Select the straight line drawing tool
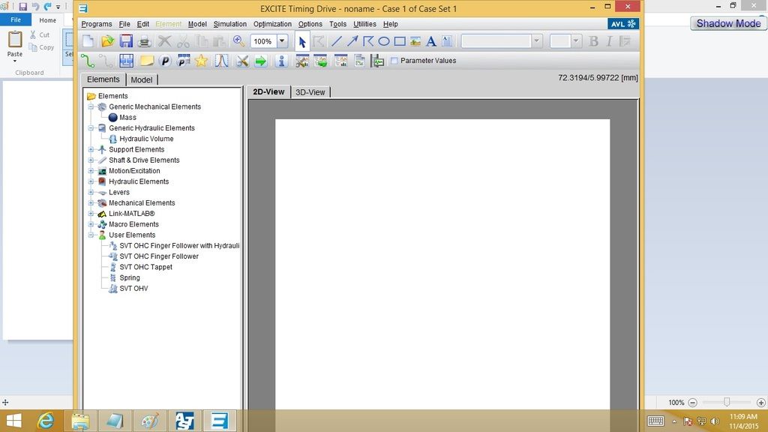Viewport: 768px width, 432px height. 336,41
